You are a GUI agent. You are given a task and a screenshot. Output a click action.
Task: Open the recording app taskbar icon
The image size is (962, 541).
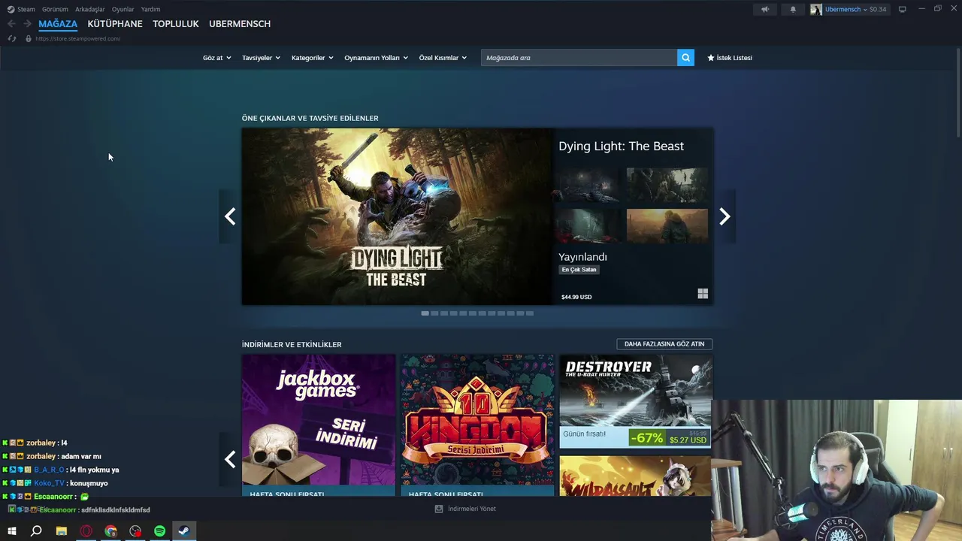pyautogui.click(x=135, y=531)
